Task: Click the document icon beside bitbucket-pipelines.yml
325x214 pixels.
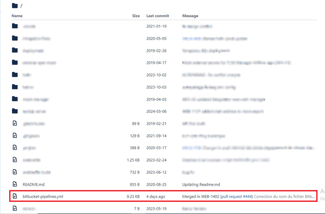Action: [15, 196]
